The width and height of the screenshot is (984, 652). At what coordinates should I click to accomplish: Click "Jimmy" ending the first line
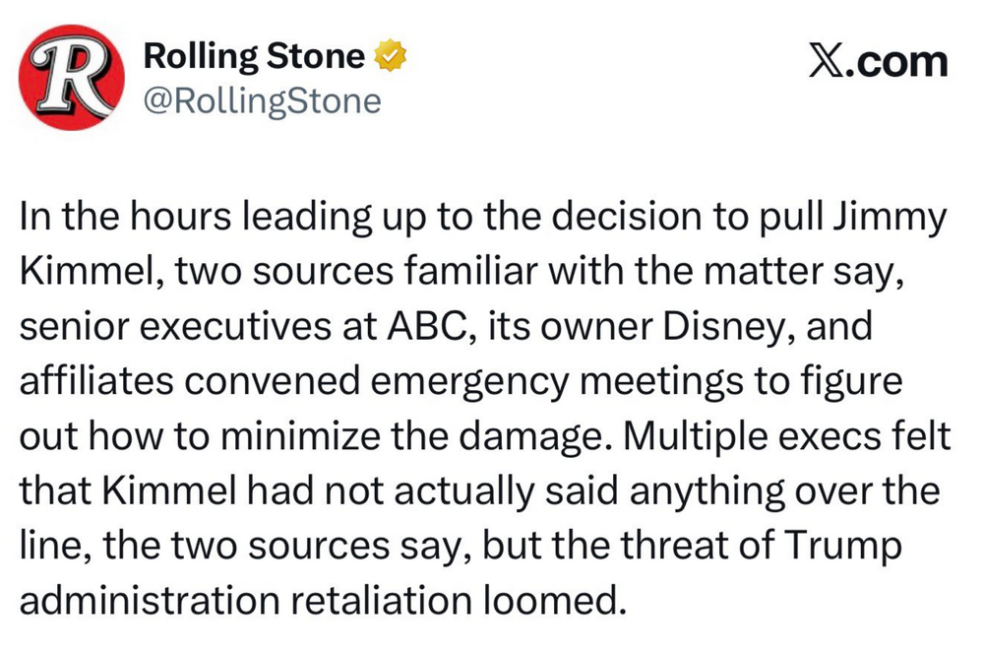892,220
